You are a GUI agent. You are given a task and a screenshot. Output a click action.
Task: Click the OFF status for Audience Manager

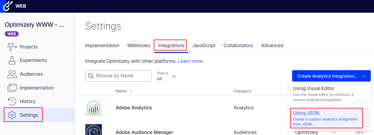tap(360, 132)
